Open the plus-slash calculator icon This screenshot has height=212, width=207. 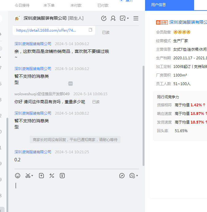(52, 176)
